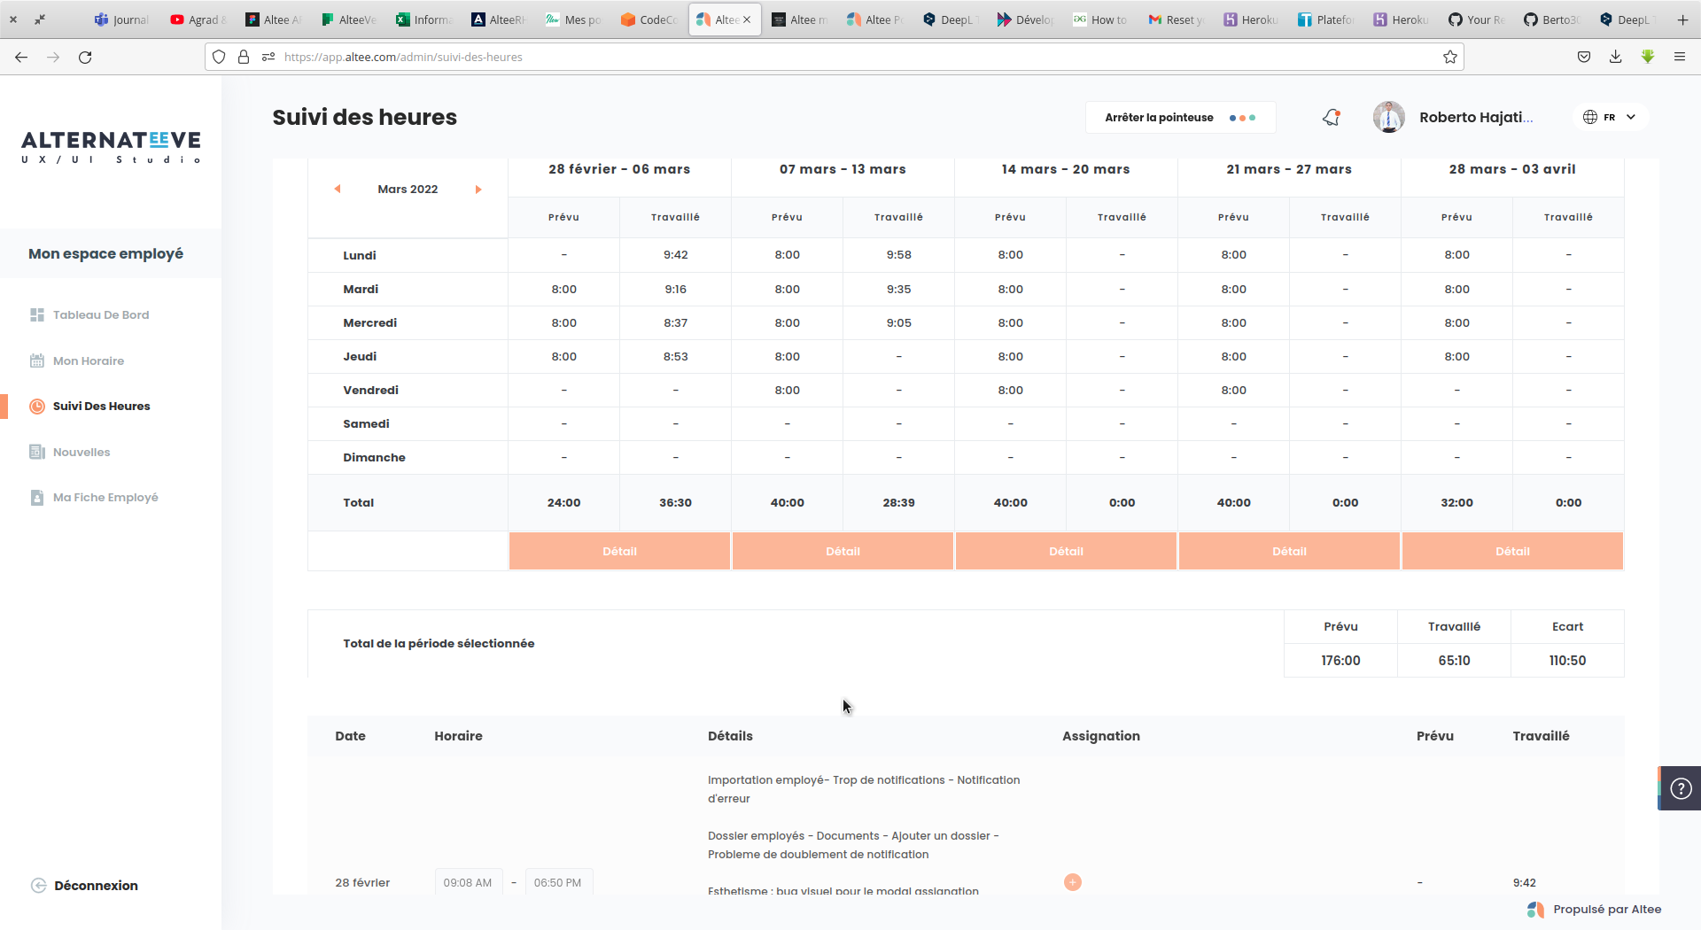Switch to the Journal tab
The image size is (1701, 930).
coord(122,19)
